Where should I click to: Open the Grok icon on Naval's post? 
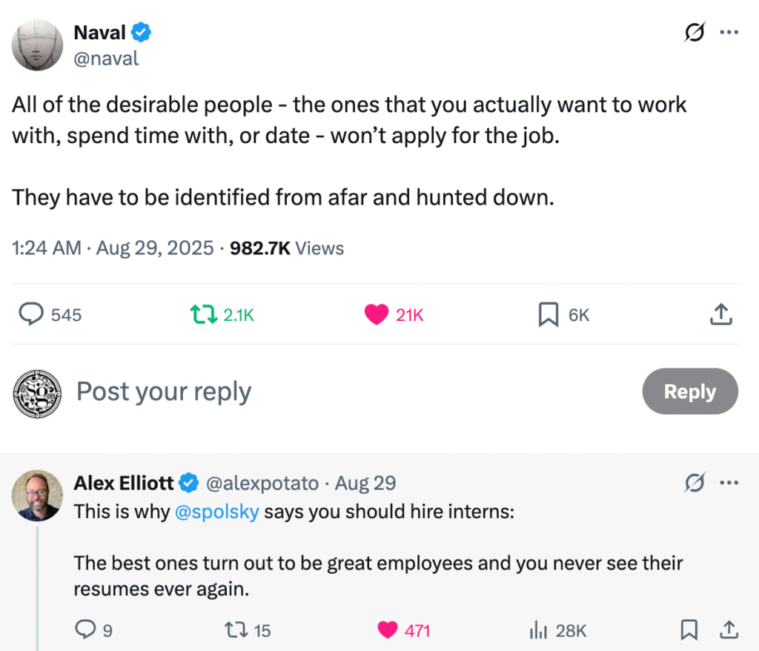[695, 33]
